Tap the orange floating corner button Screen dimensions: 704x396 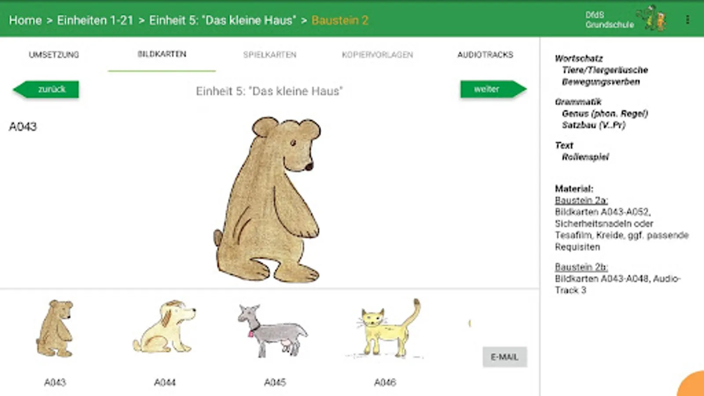click(x=693, y=384)
